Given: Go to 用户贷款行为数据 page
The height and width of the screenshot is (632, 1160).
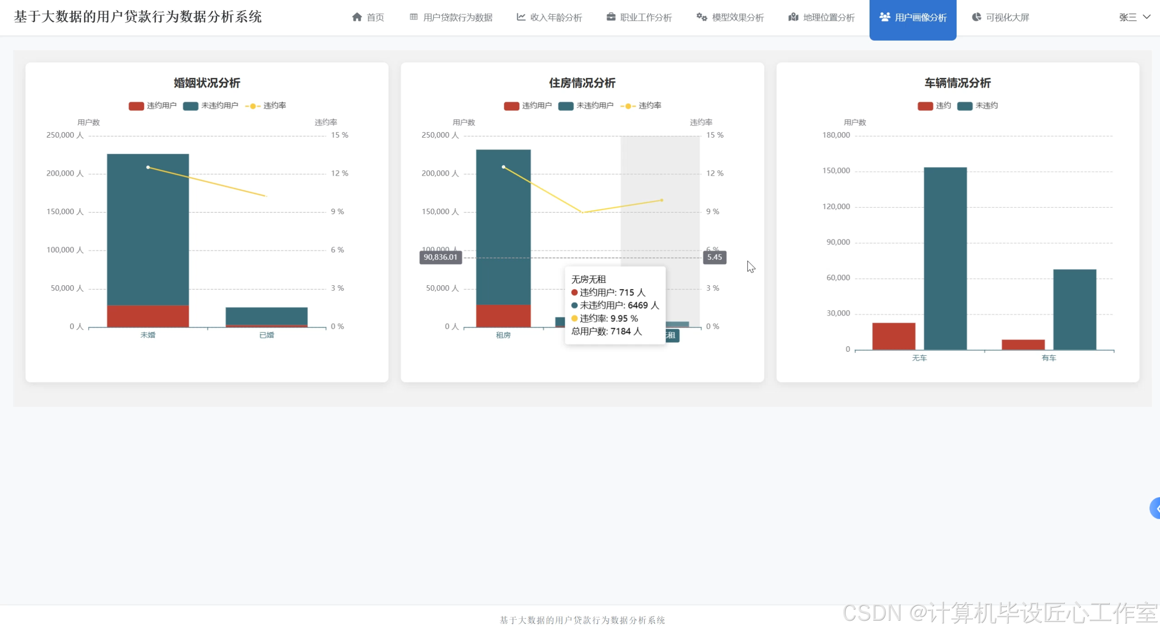Looking at the screenshot, I should [451, 17].
